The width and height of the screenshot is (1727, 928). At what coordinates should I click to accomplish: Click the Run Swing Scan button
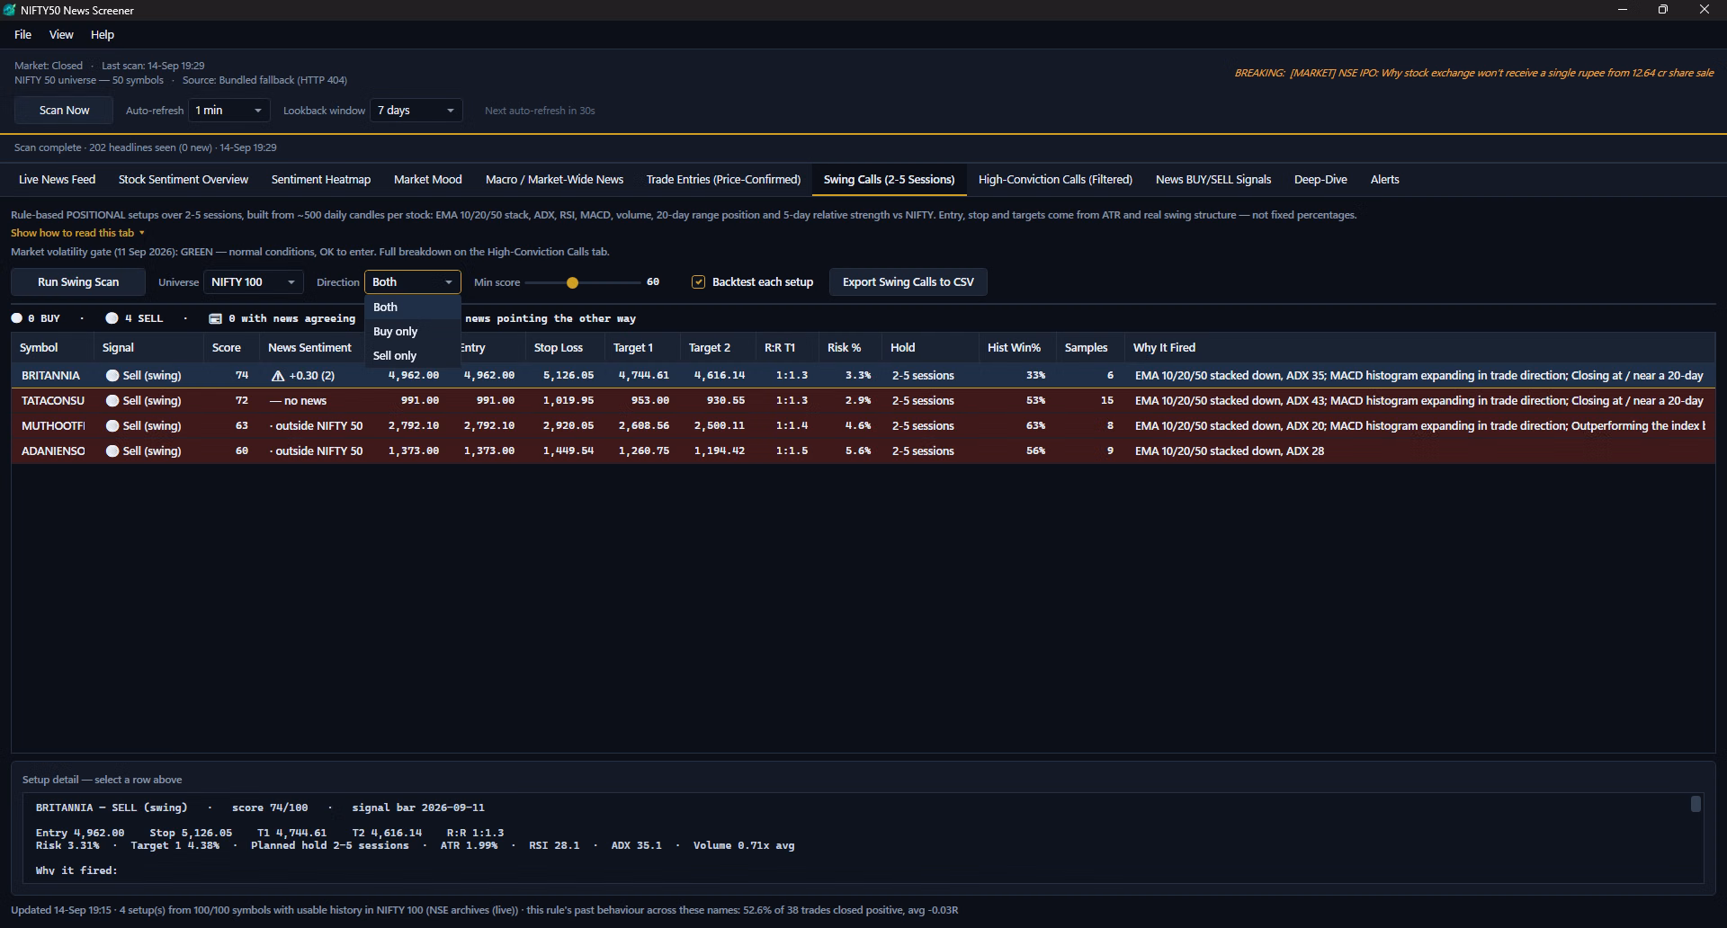(x=78, y=282)
